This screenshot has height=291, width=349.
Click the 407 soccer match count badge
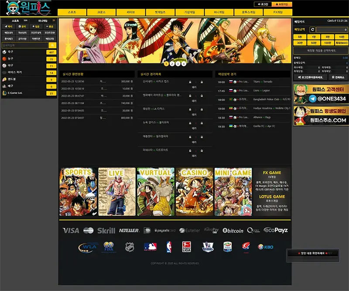click(51, 52)
